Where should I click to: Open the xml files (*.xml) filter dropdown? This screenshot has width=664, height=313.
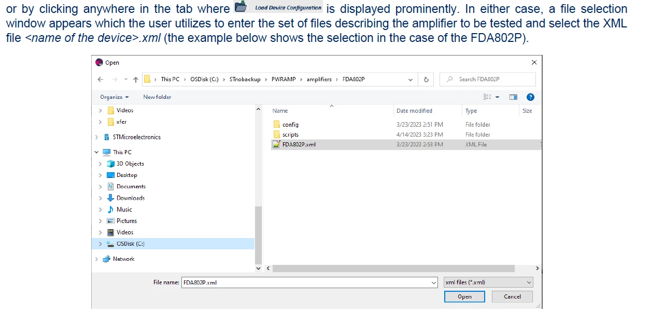click(x=488, y=282)
